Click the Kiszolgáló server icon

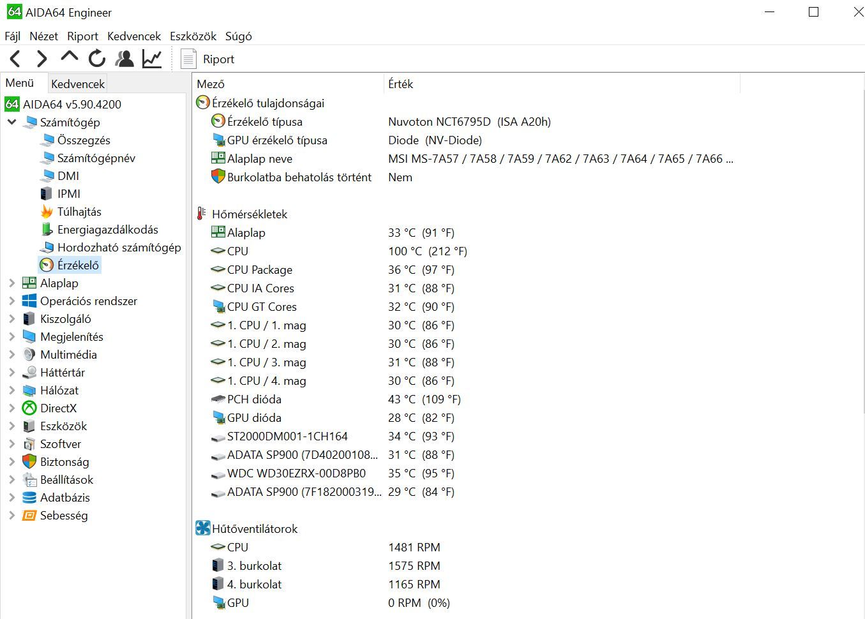[29, 318]
